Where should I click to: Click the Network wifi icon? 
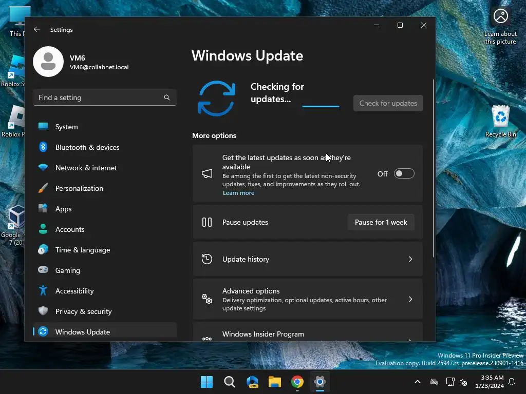(x=43, y=167)
